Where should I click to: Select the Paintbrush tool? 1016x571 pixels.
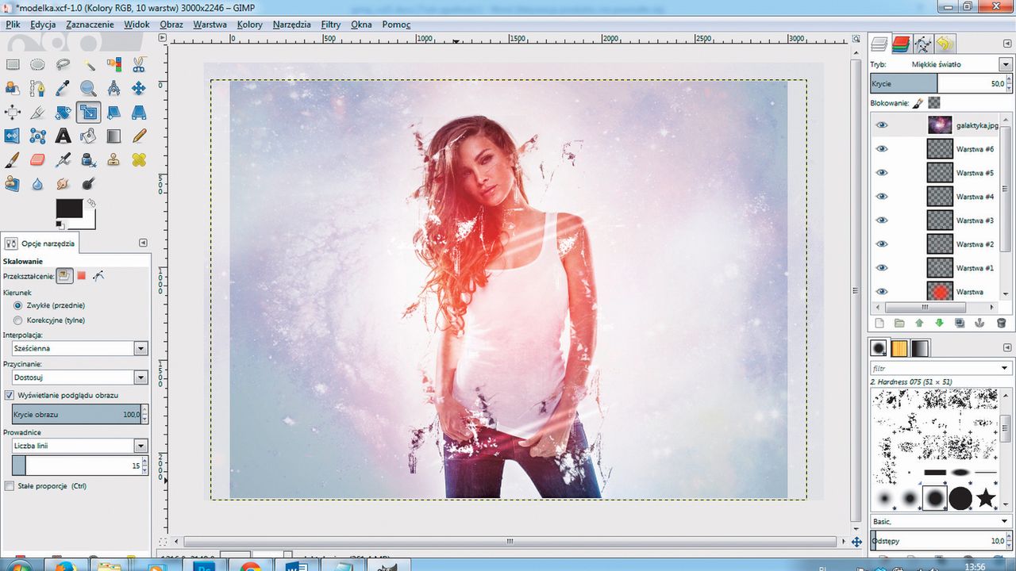(13, 160)
